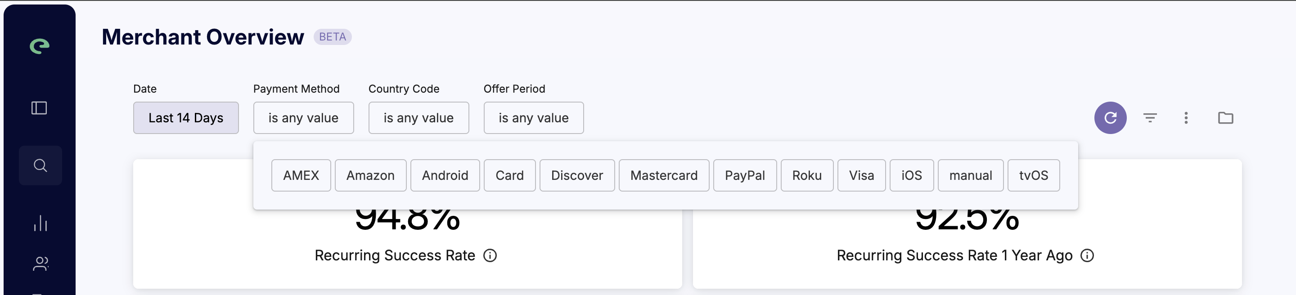1296x295 pixels.
Task: Open the bar chart analytics icon
Action: pyautogui.click(x=40, y=223)
